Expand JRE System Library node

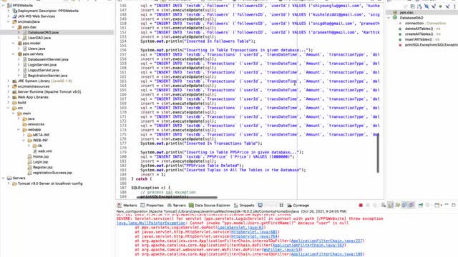click(x=8, y=81)
